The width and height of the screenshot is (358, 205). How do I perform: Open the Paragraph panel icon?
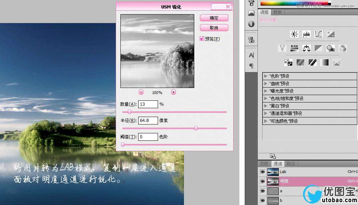pos(251,66)
